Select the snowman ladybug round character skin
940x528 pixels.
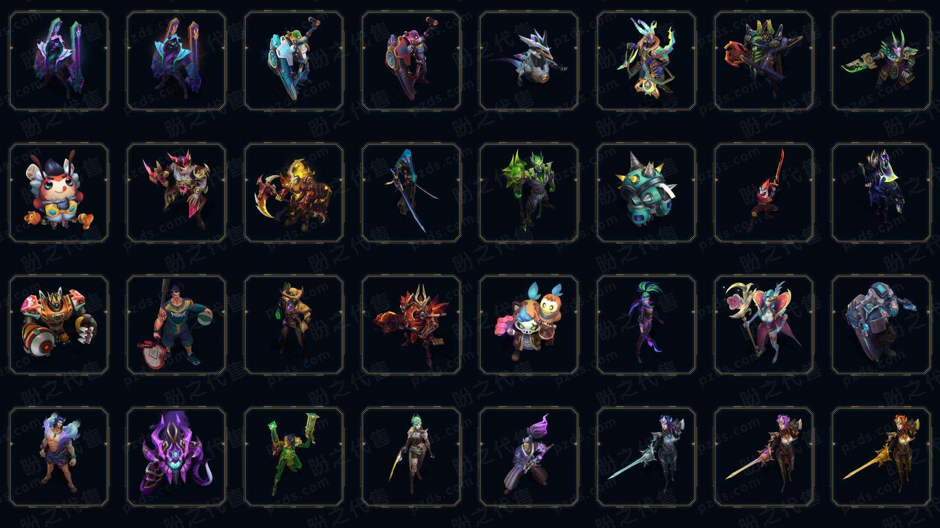click(x=59, y=193)
